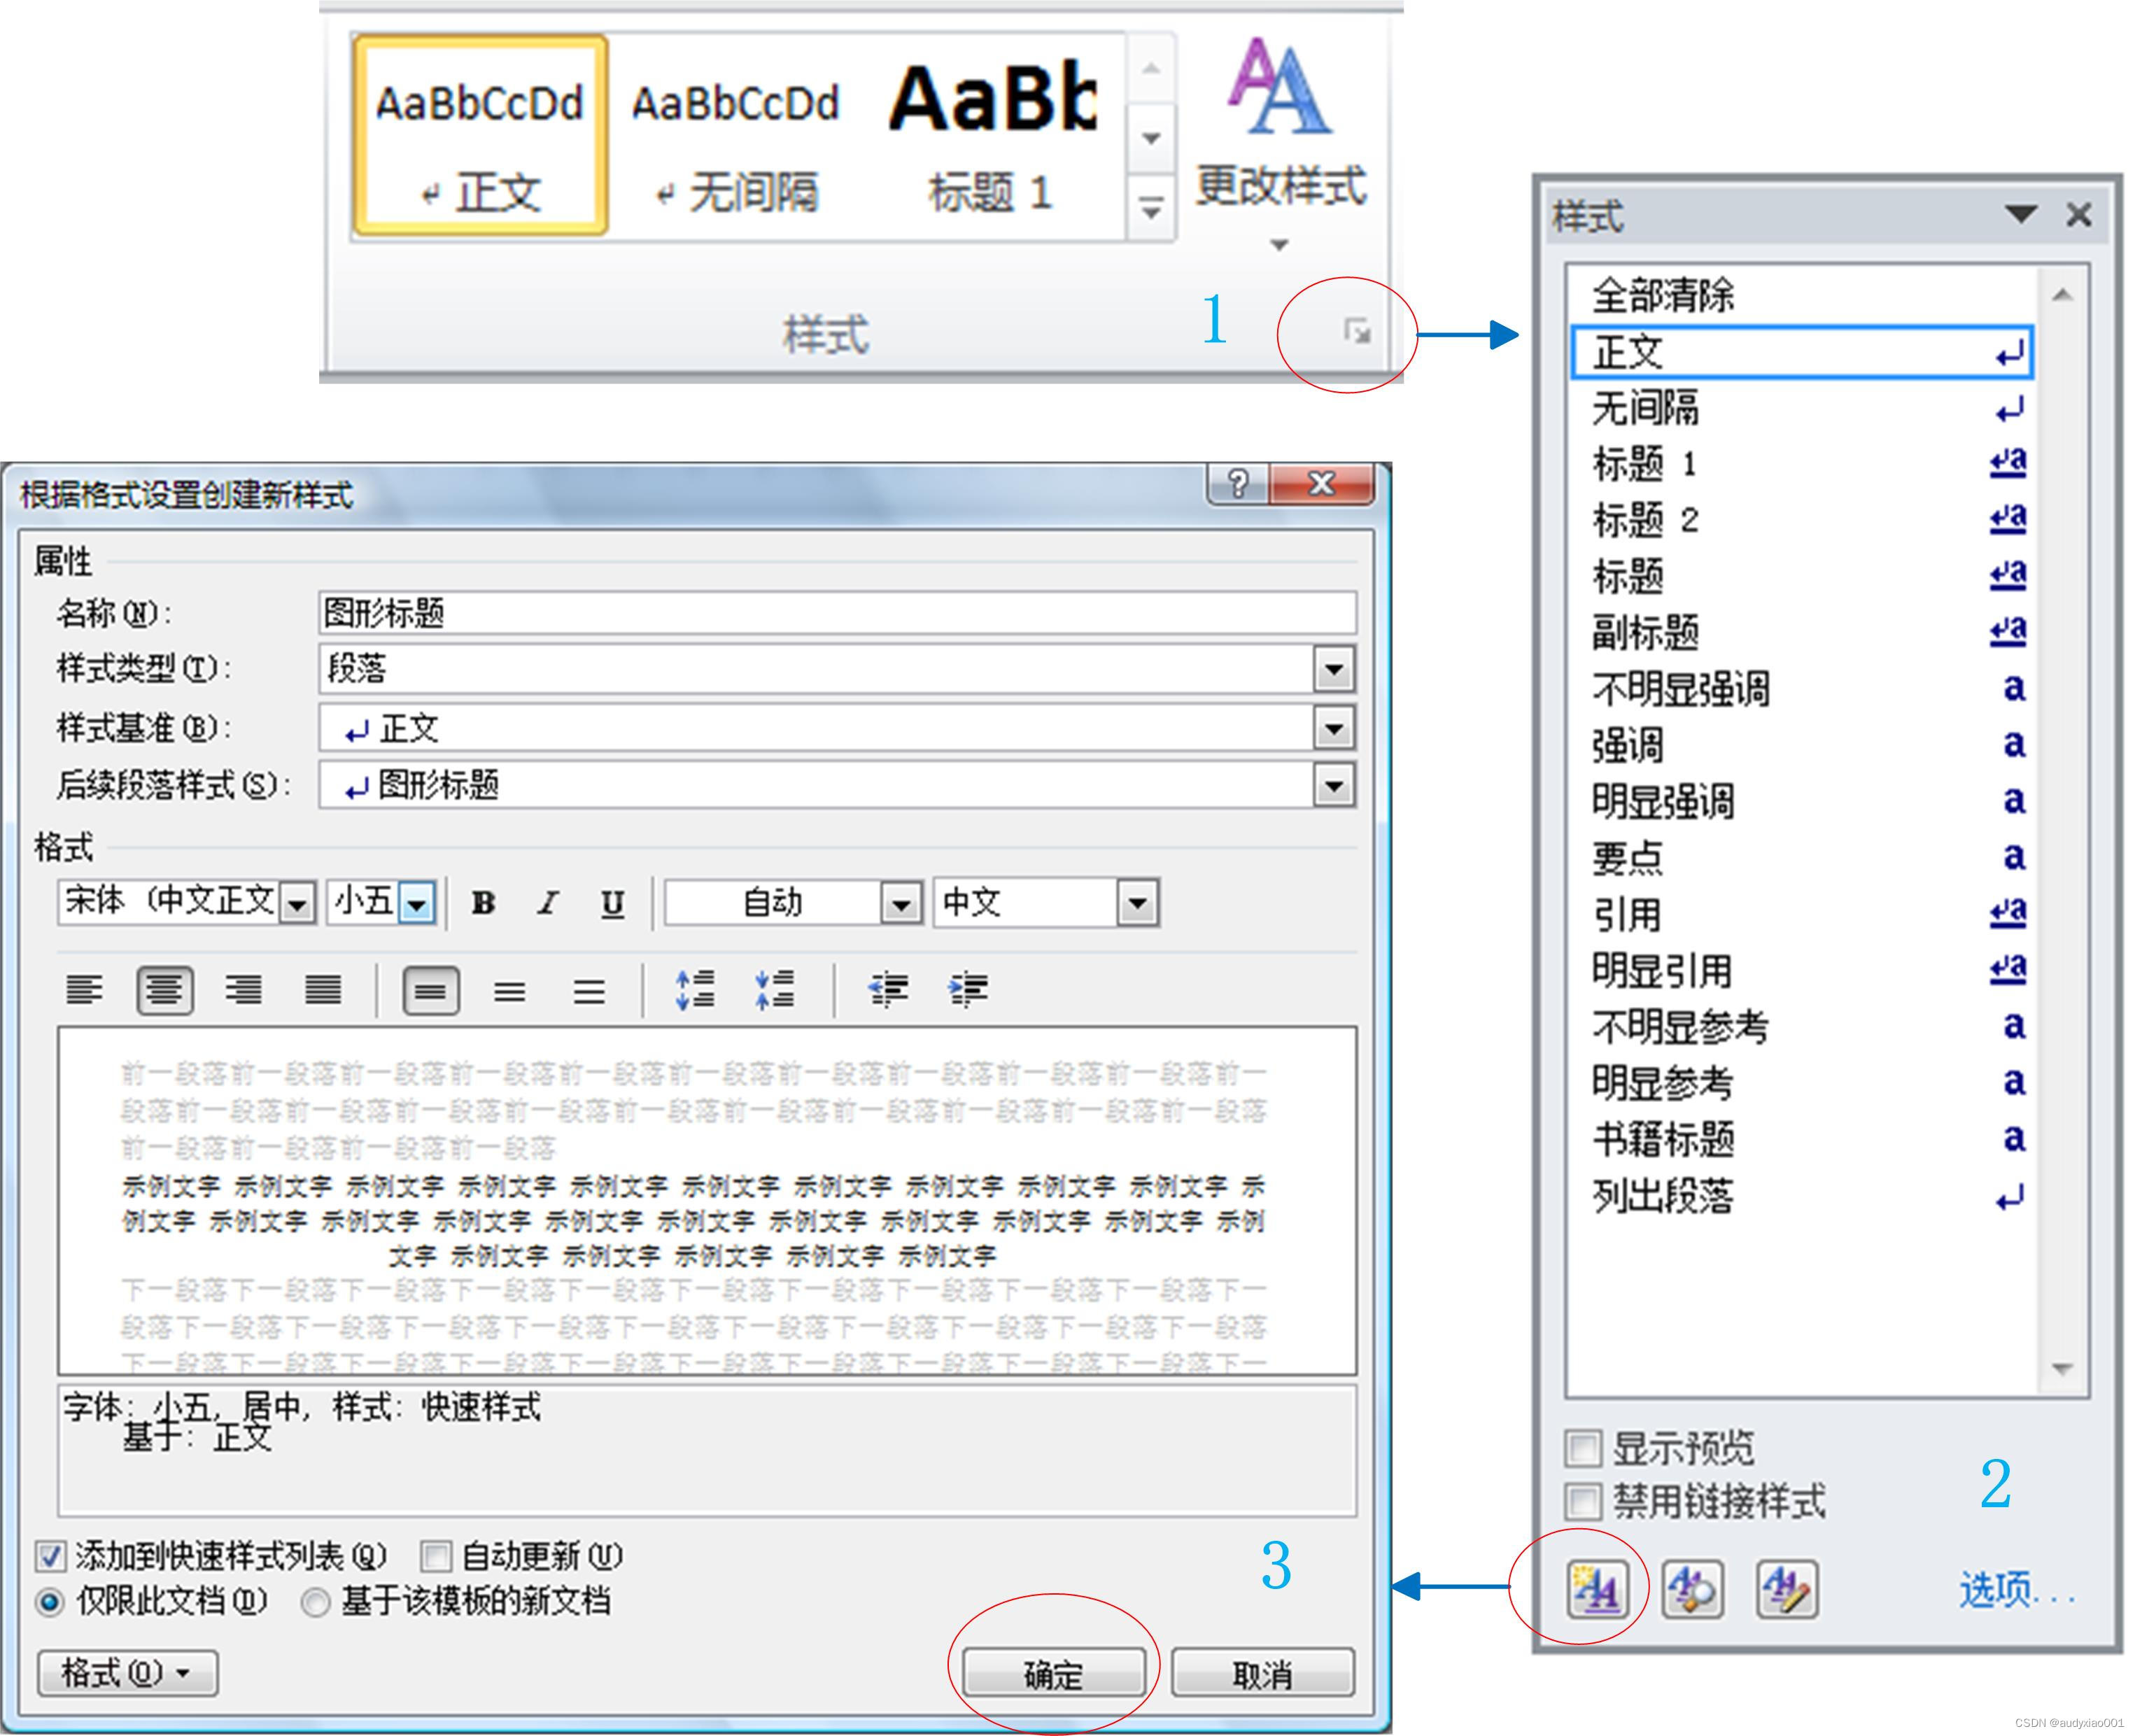Screen dimensions: 2135x1736
Task: Click the New Style icon in Styles pane
Action: [1597, 1588]
